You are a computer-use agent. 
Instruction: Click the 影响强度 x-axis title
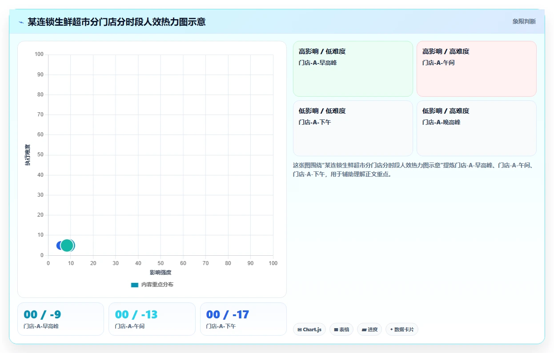pos(161,272)
